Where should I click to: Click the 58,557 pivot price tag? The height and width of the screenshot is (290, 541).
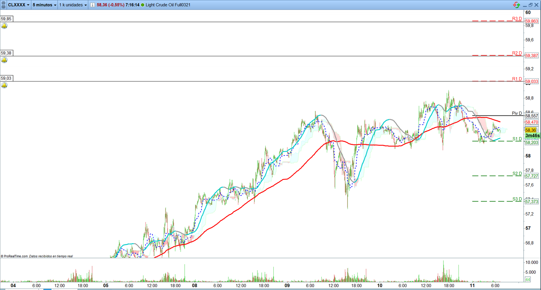click(532, 116)
